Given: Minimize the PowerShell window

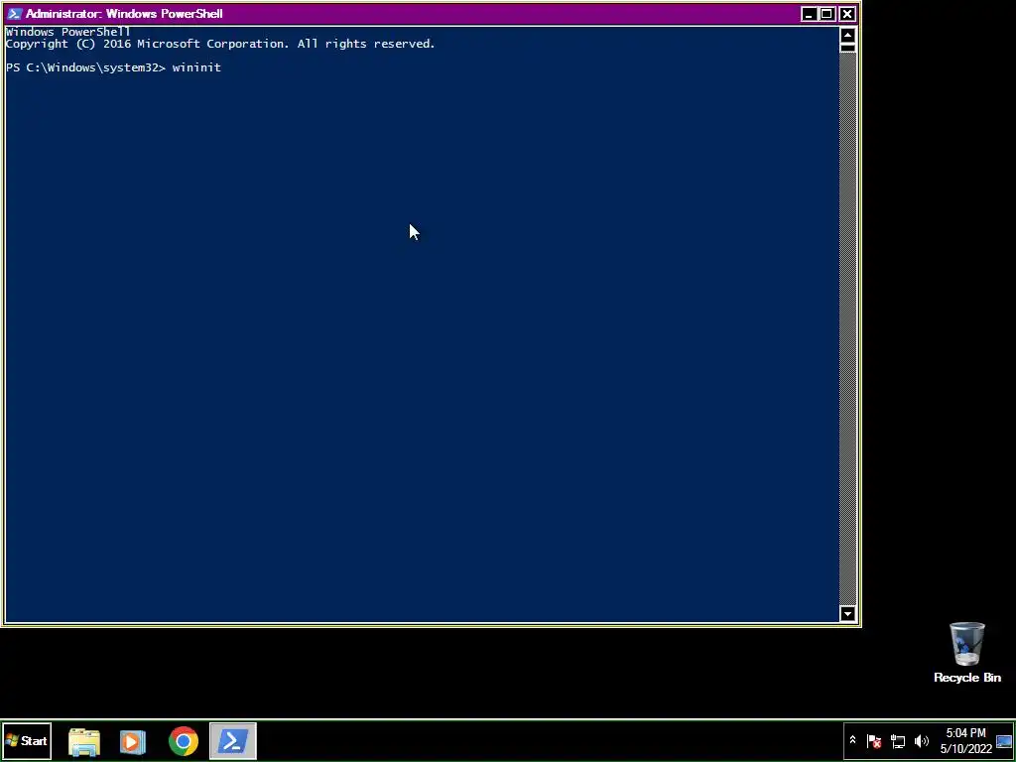Looking at the screenshot, I should pos(808,14).
